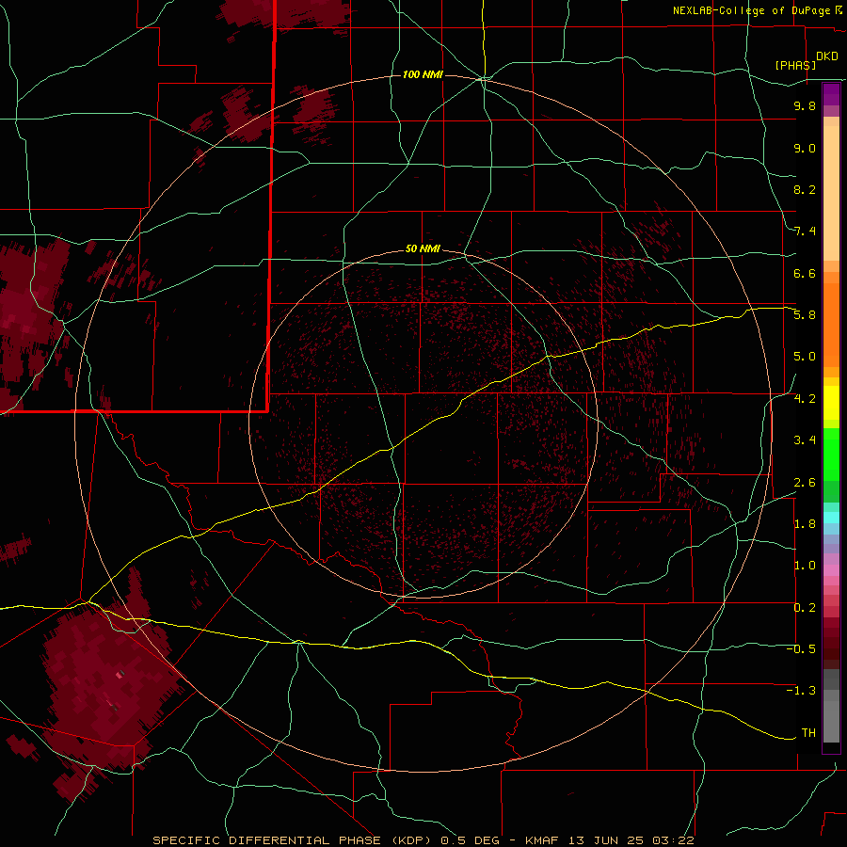Click the 4.2 scale value
The width and height of the screenshot is (847, 847).
tap(805, 399)
